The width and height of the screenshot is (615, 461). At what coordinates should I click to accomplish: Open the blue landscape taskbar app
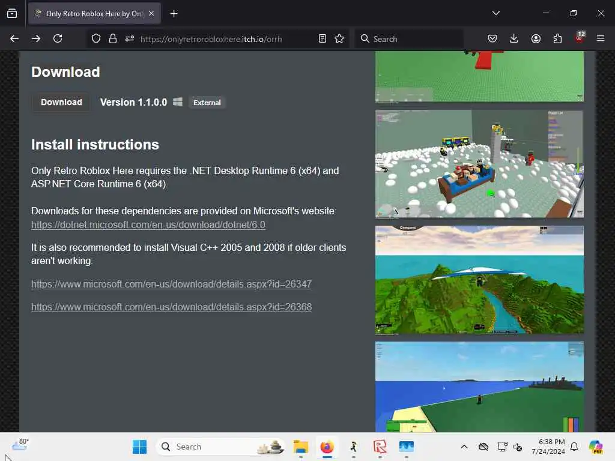coord(407,447)
